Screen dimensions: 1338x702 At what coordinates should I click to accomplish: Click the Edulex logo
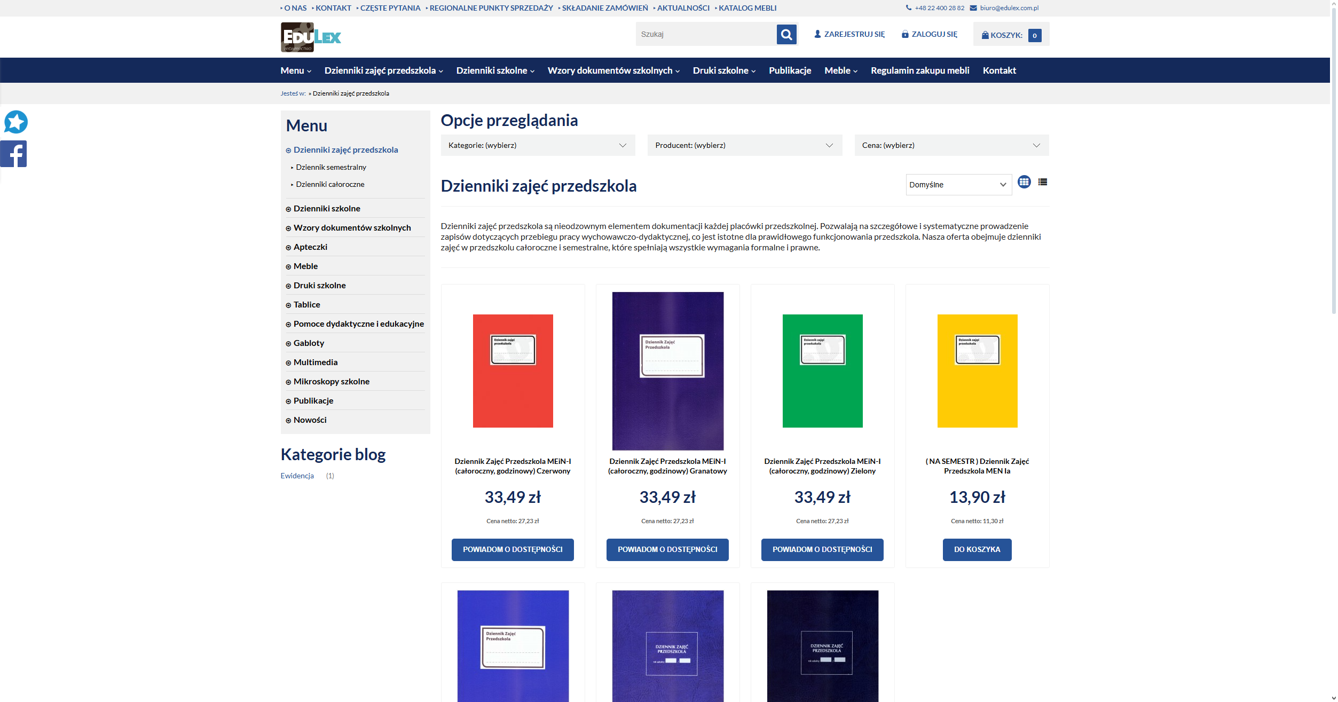point(311,37)
